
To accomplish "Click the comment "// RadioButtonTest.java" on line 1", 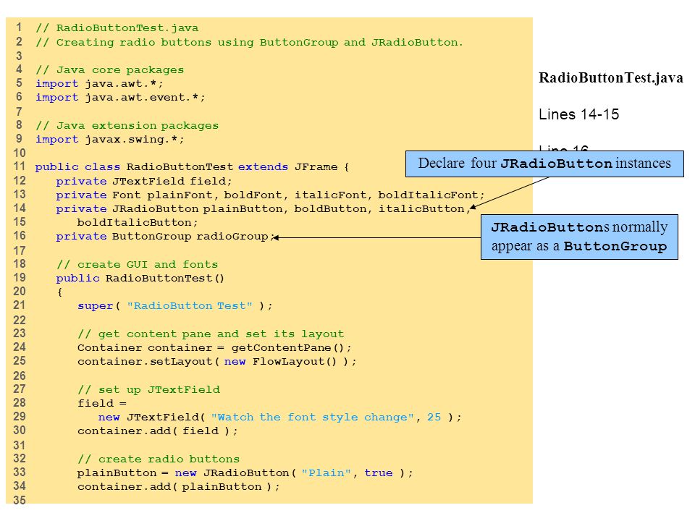I will [117, 28].
